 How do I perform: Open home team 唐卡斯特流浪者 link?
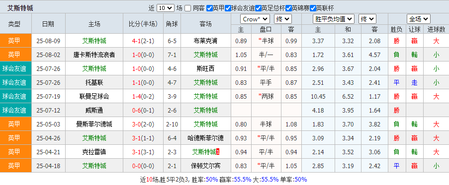pos(94,55)
